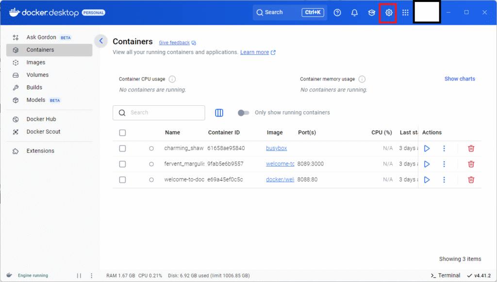
Task: Open Docker Hub section
Action: [49, 119]
